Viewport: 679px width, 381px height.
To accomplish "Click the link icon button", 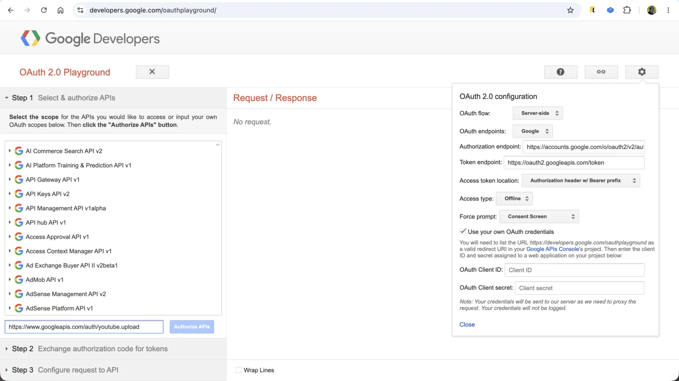I will click(x=601, y=72).
